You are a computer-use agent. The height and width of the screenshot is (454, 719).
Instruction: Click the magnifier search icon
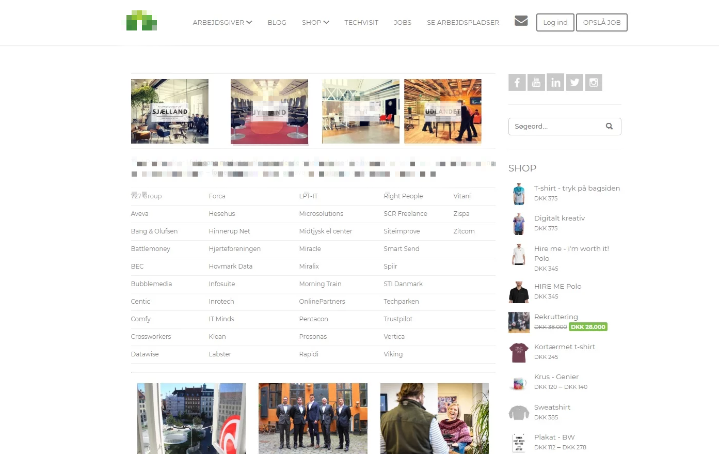click(x=609, y=127)
